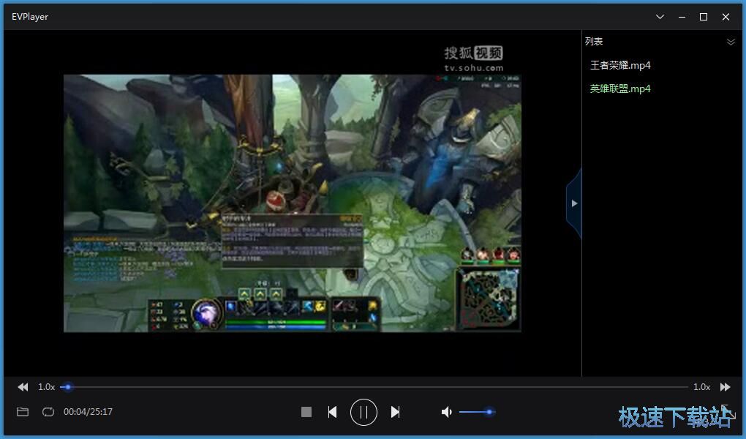Viewport: 746px width, 439px height.
Task: Click the playback progress bar handle
Action: (68, 387)
